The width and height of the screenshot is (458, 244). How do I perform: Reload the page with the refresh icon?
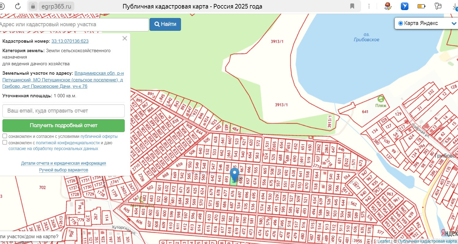click(x=18, y=6)
